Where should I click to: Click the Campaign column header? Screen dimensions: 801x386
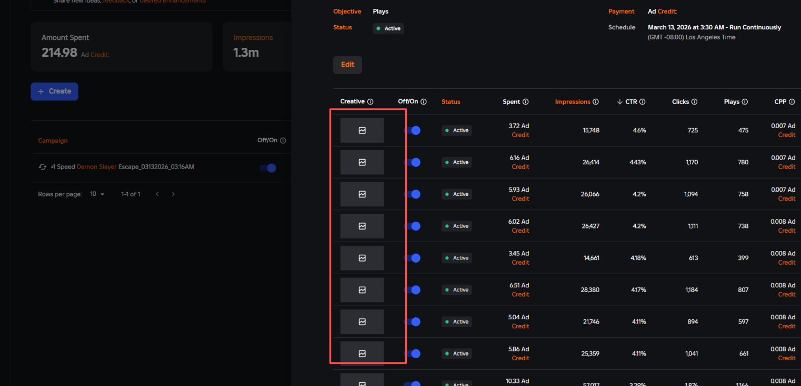point(53,141)
